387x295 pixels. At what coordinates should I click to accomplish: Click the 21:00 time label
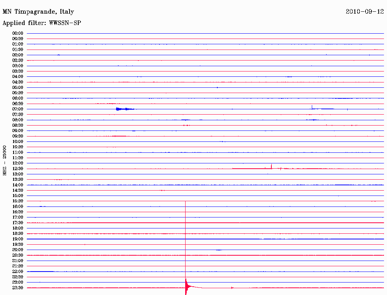click(18, 261)
